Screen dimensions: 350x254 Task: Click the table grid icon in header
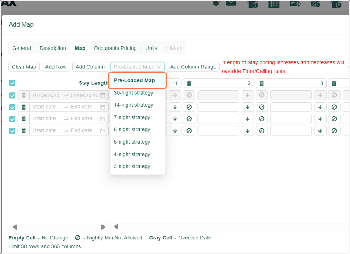click(274, 4)
